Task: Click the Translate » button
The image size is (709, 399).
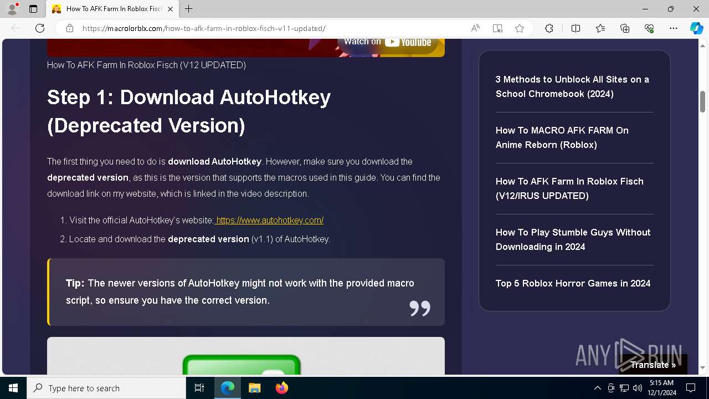Action: click(653, 365)
